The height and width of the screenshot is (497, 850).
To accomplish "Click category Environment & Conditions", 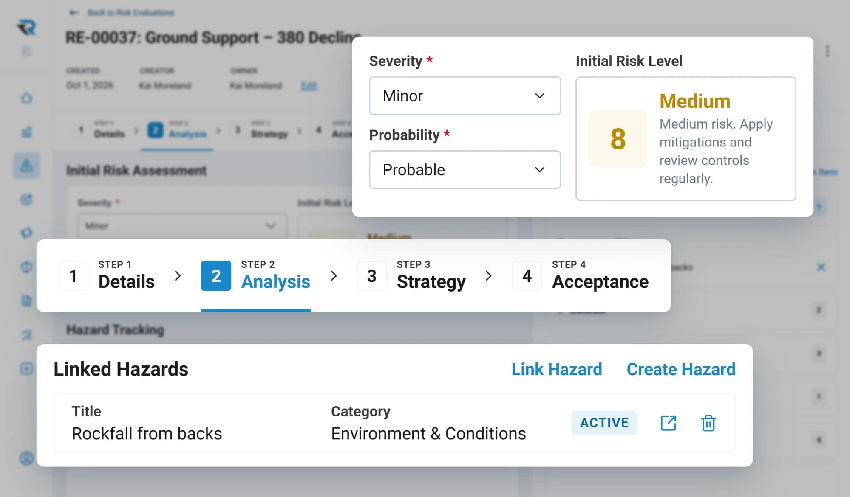I will (428, 434).
